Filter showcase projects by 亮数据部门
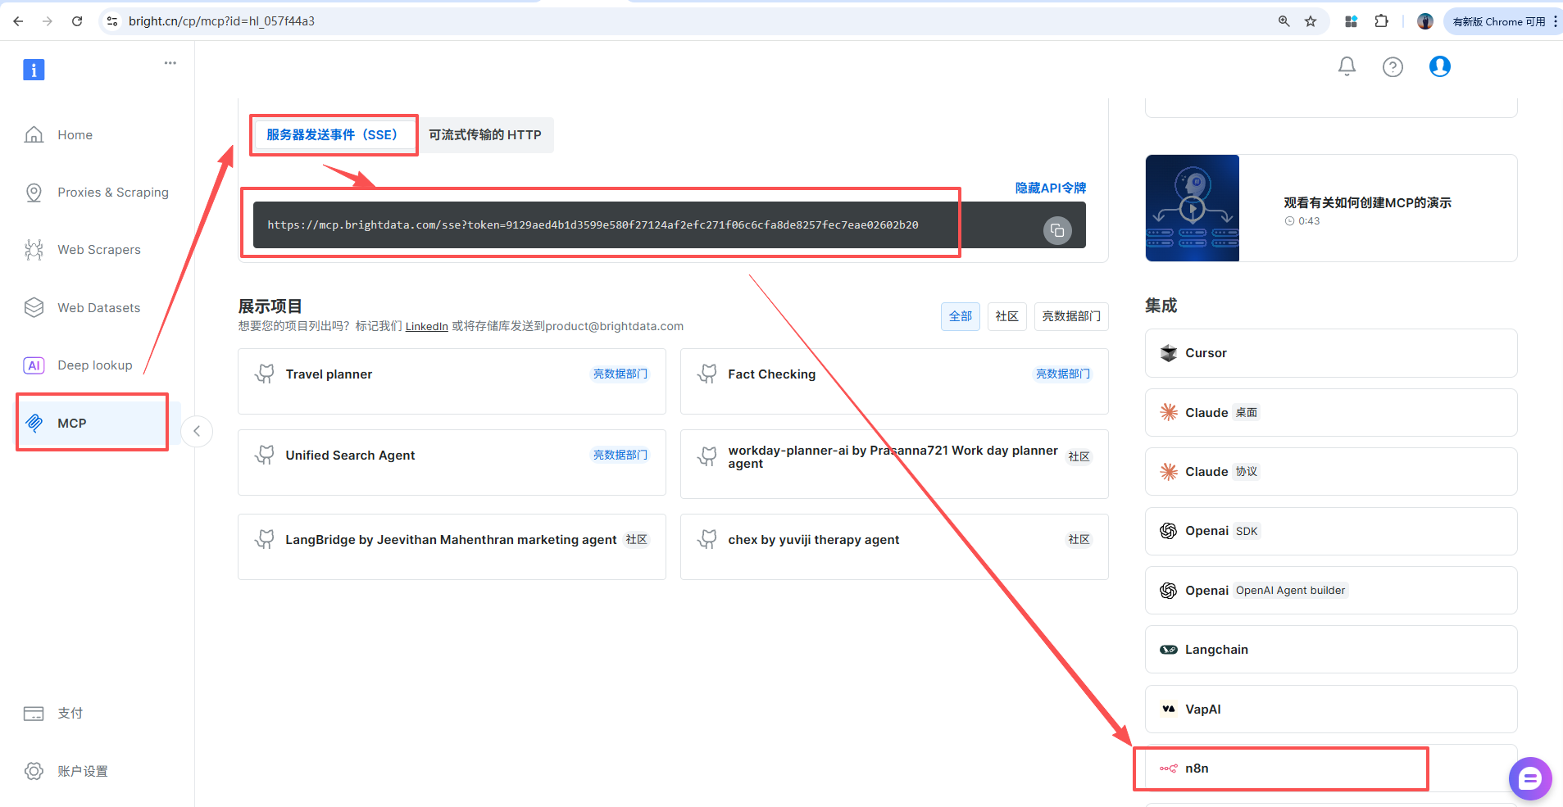 [1071, 316]
